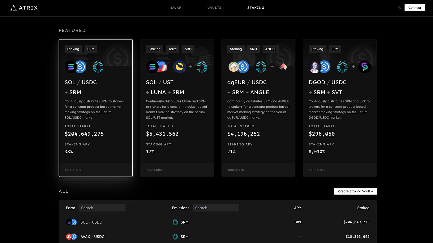Click the 38% APY cell in table row
The height and width of the screenshot is (243, 433).
pos(298,222)
